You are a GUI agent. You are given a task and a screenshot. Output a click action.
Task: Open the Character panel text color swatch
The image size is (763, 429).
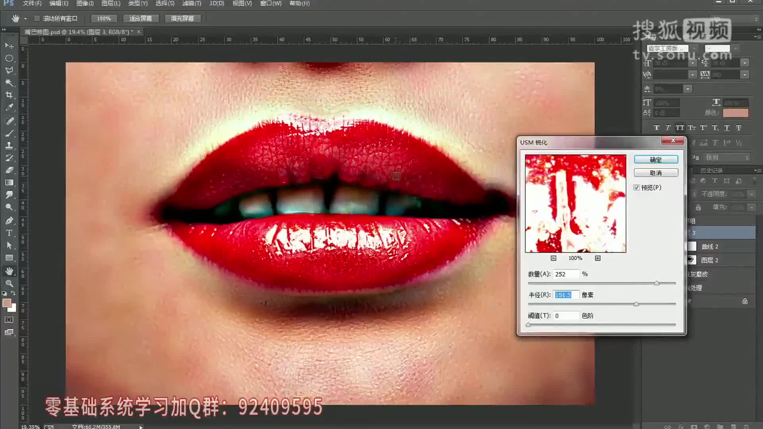[x=736, y=113]
